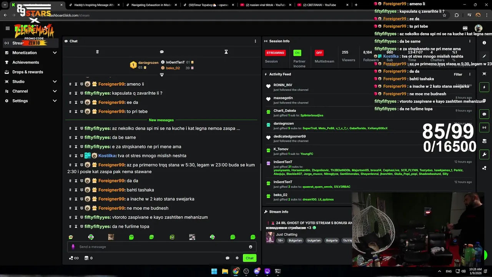This screenshot has width=492, height=277.
Task: Click the hourglass icon in chat toolbar
Action: (x=226, y=52)
